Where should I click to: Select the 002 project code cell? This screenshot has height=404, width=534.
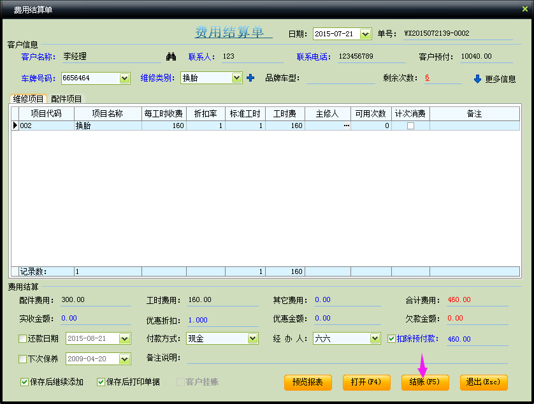tap(47, 126)
